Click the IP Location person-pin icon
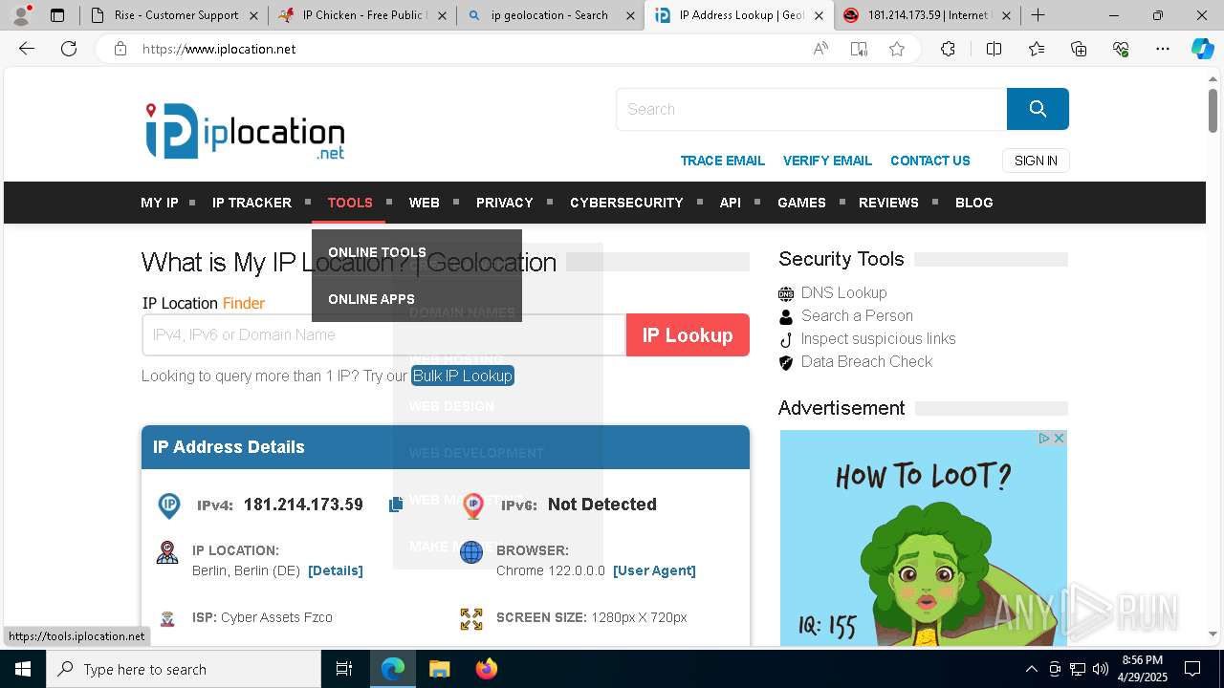The image size is (1224, 688). (x=167, y=552)
